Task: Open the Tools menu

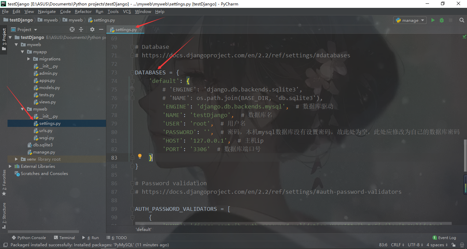Action: point(113,11)
